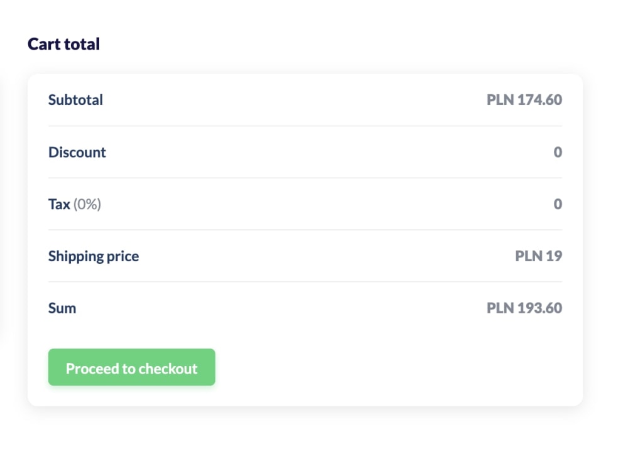Click the divider line under the Subtotal row
Image resolution: width=628 pixels, height=471 pixels.
click(305, 126)
